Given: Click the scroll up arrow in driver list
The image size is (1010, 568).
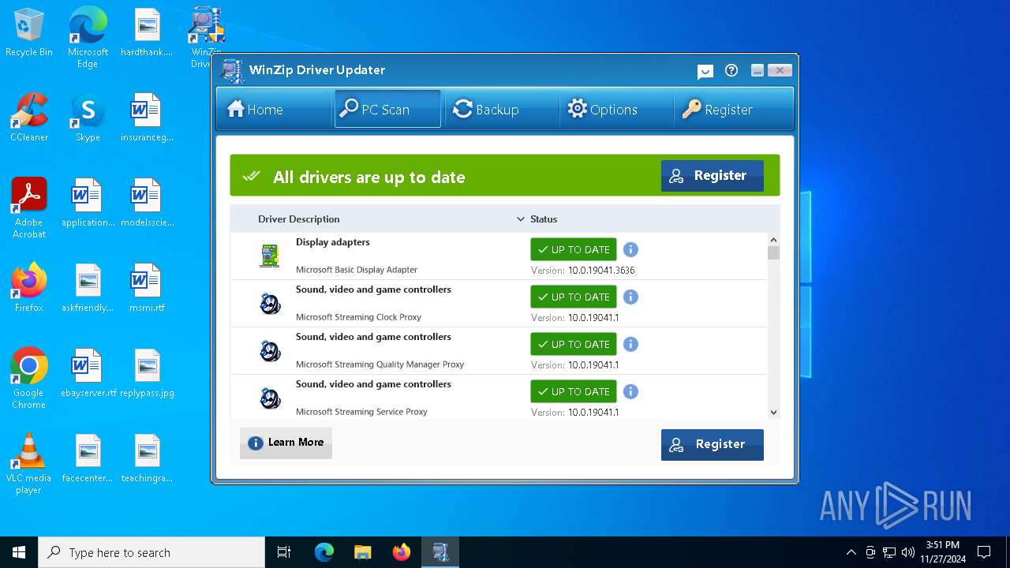Looking at the screenshot, I should (x=773, y=240).
